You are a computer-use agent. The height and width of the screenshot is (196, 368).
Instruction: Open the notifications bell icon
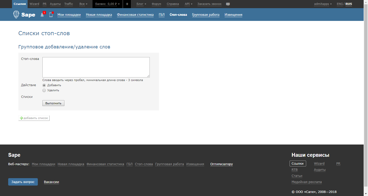click(42, 15)
